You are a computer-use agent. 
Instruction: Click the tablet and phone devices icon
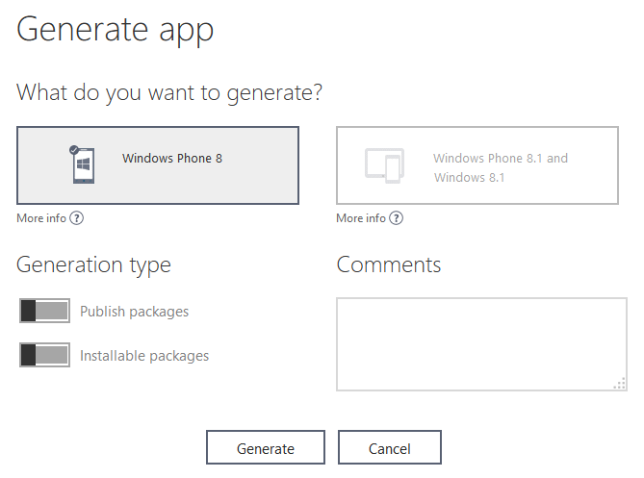[x=384, y=165]
